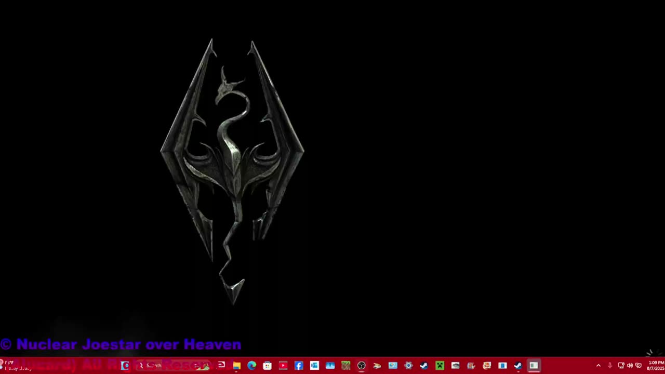This screenshot has height=374, width=665.
Task: Open the YouTube taskbar shortcut
Action: tap(283, 365)
